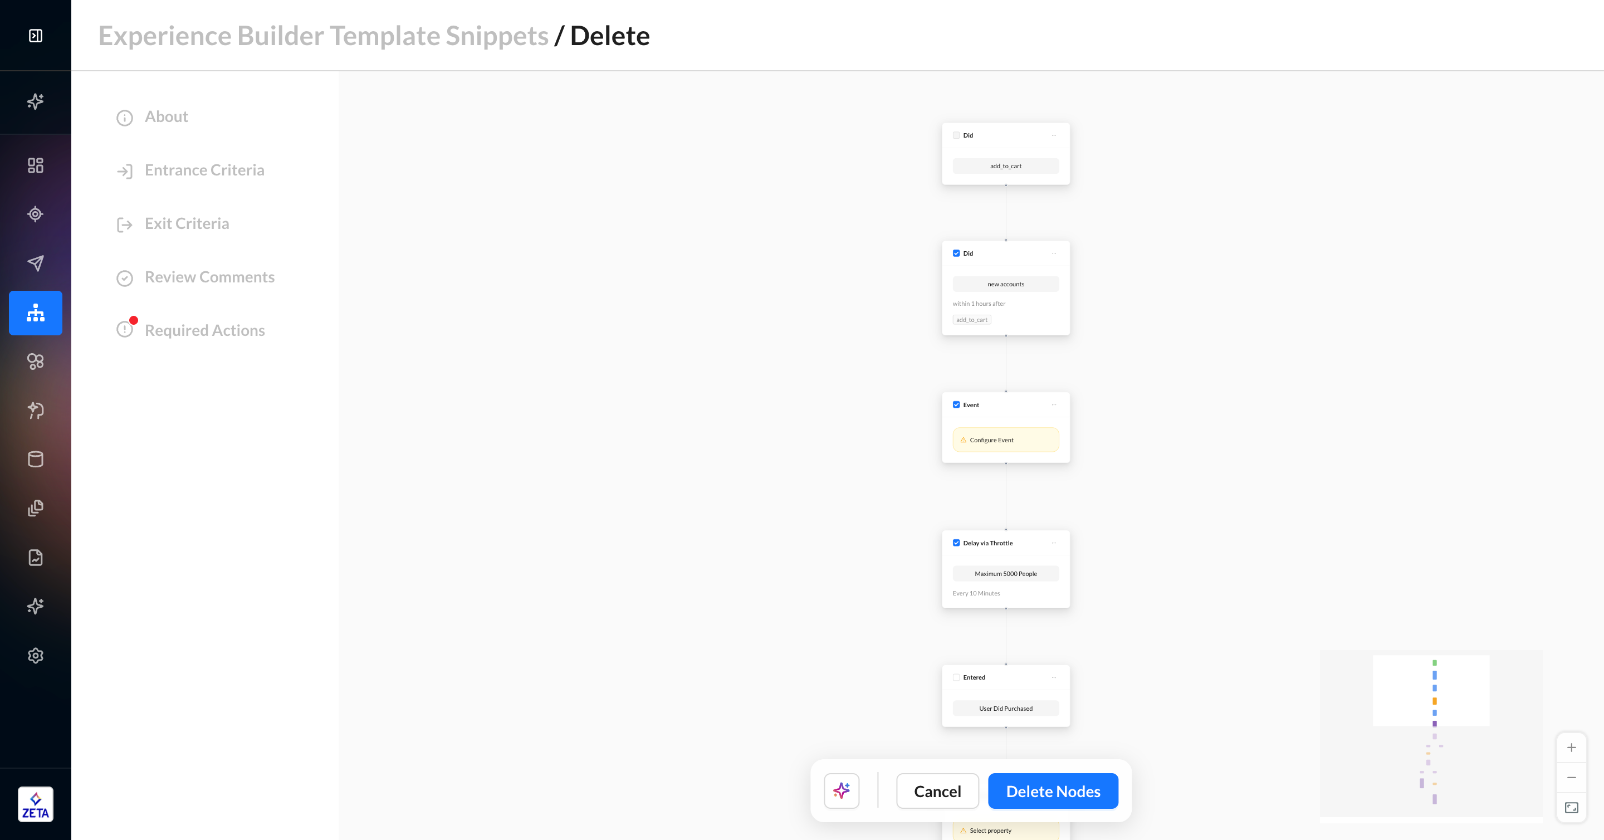The image size is (1604, 840).
Task: Cancel the node deletion
Action: click(937, 791)
